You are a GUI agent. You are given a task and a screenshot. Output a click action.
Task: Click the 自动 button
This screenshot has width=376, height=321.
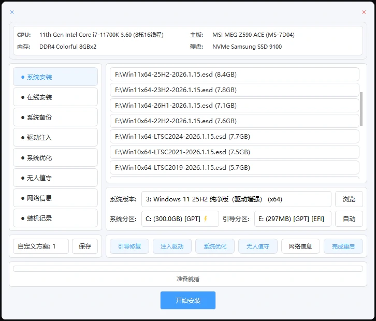tap(349, 218)
